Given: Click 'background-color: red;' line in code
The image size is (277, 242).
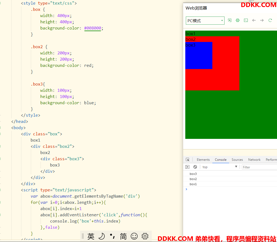Looking at the screenshot, I should coord(67,66).
